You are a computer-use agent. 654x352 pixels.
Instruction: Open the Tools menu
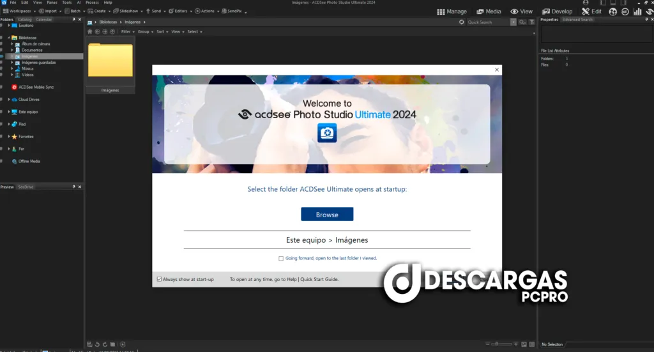66,3
